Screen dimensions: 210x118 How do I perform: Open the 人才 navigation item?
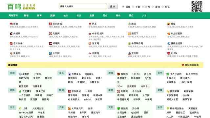[144, 15]
